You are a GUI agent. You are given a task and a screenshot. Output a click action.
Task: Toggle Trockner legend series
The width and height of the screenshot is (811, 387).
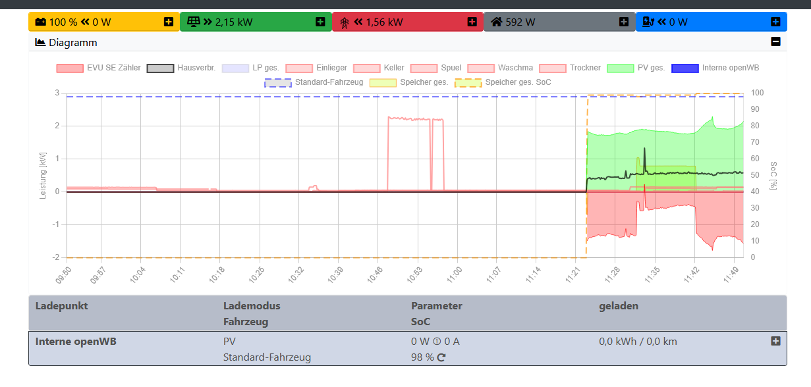point(570,68)
